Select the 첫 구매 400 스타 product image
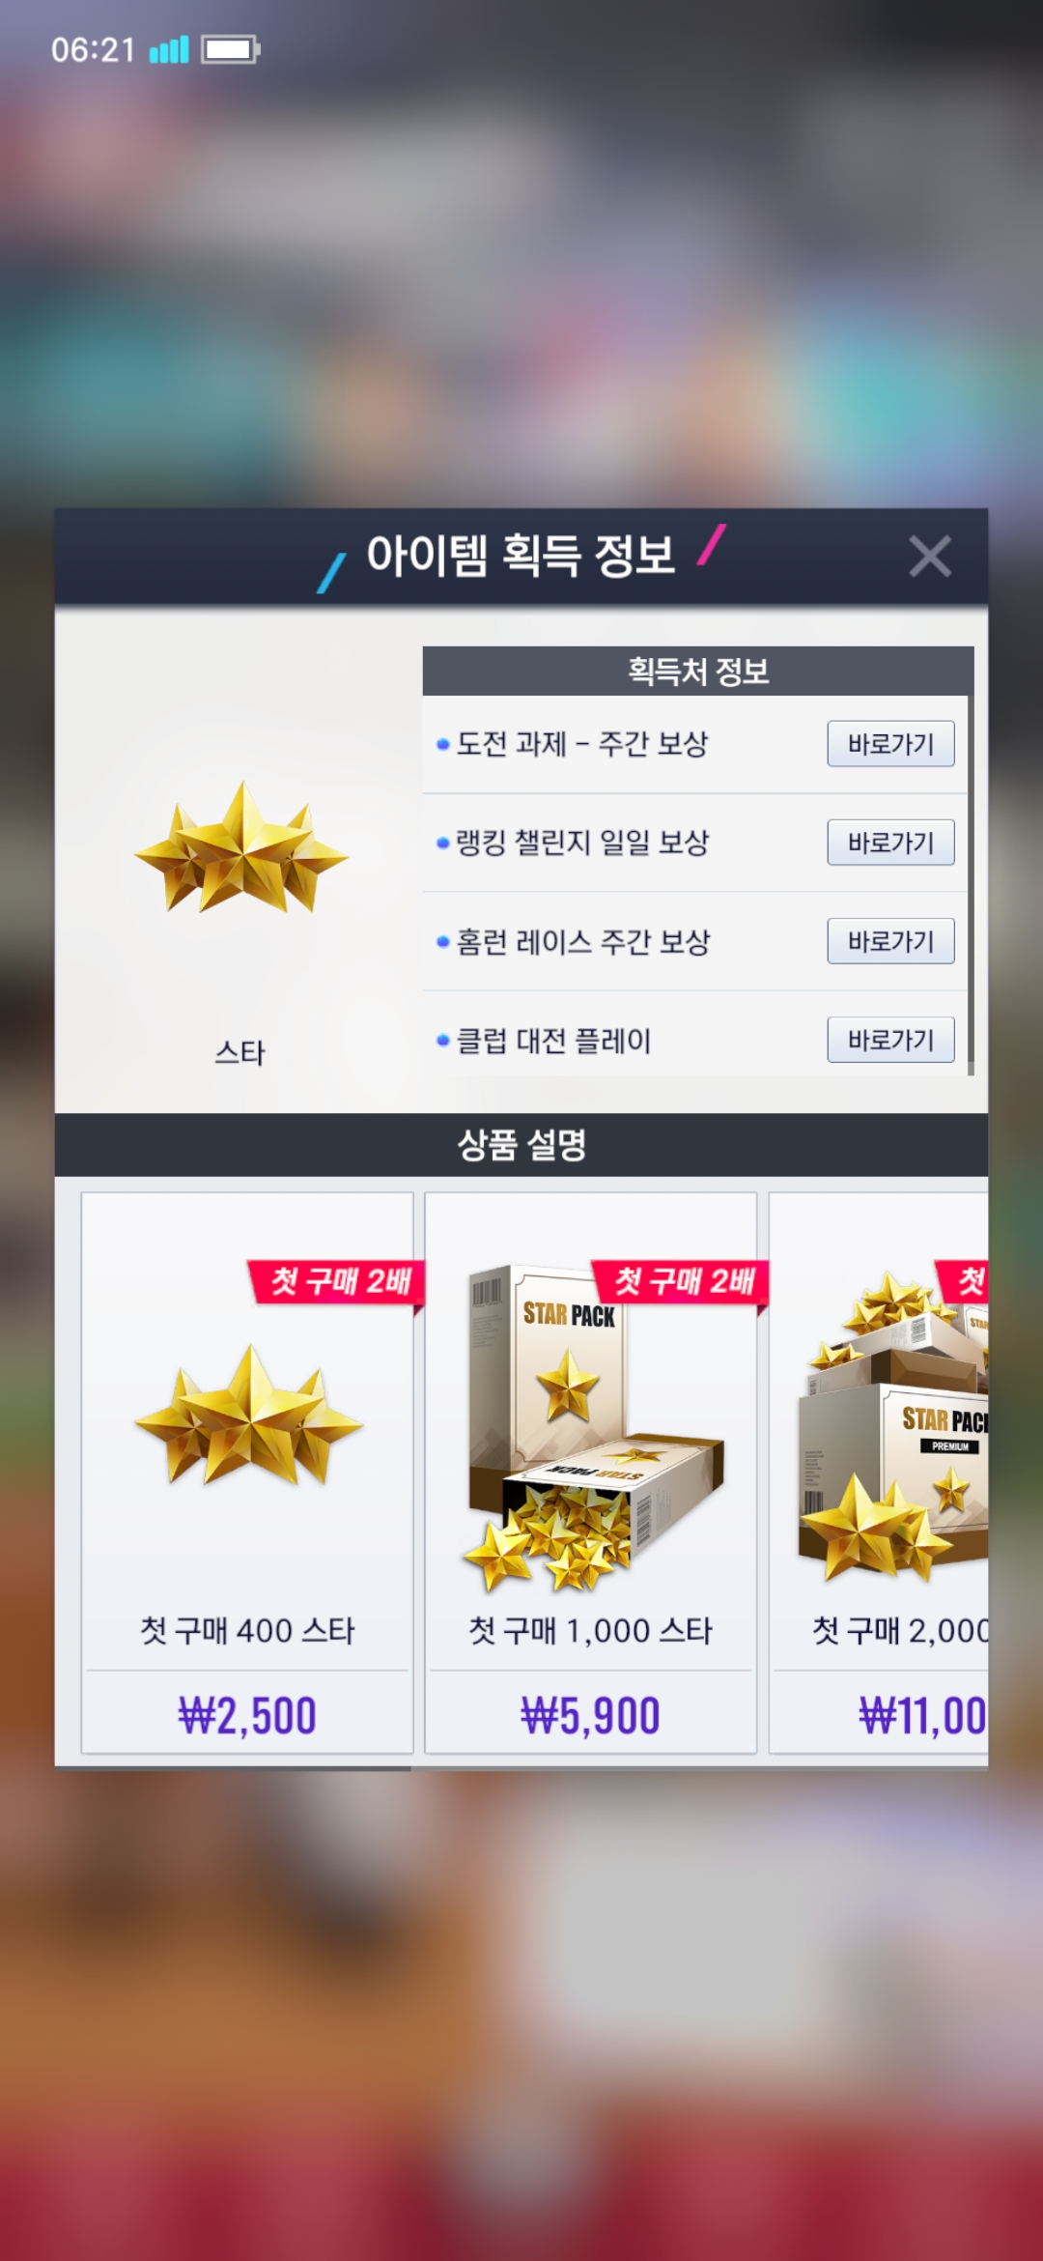 click(x=249, y=1416)
